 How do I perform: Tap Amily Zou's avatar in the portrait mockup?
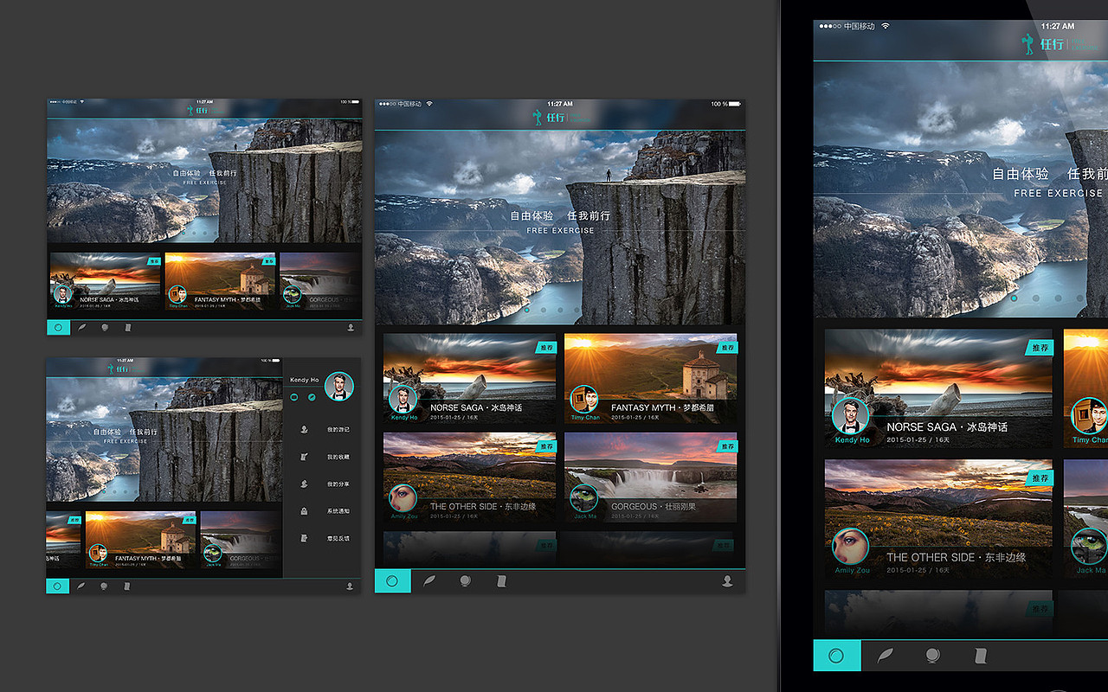click(x=403, y=498)
